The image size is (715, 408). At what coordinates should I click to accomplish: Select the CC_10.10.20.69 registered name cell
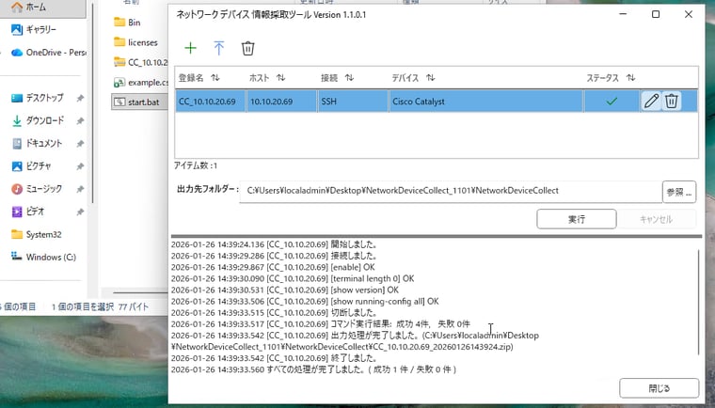tap(210, 102)
